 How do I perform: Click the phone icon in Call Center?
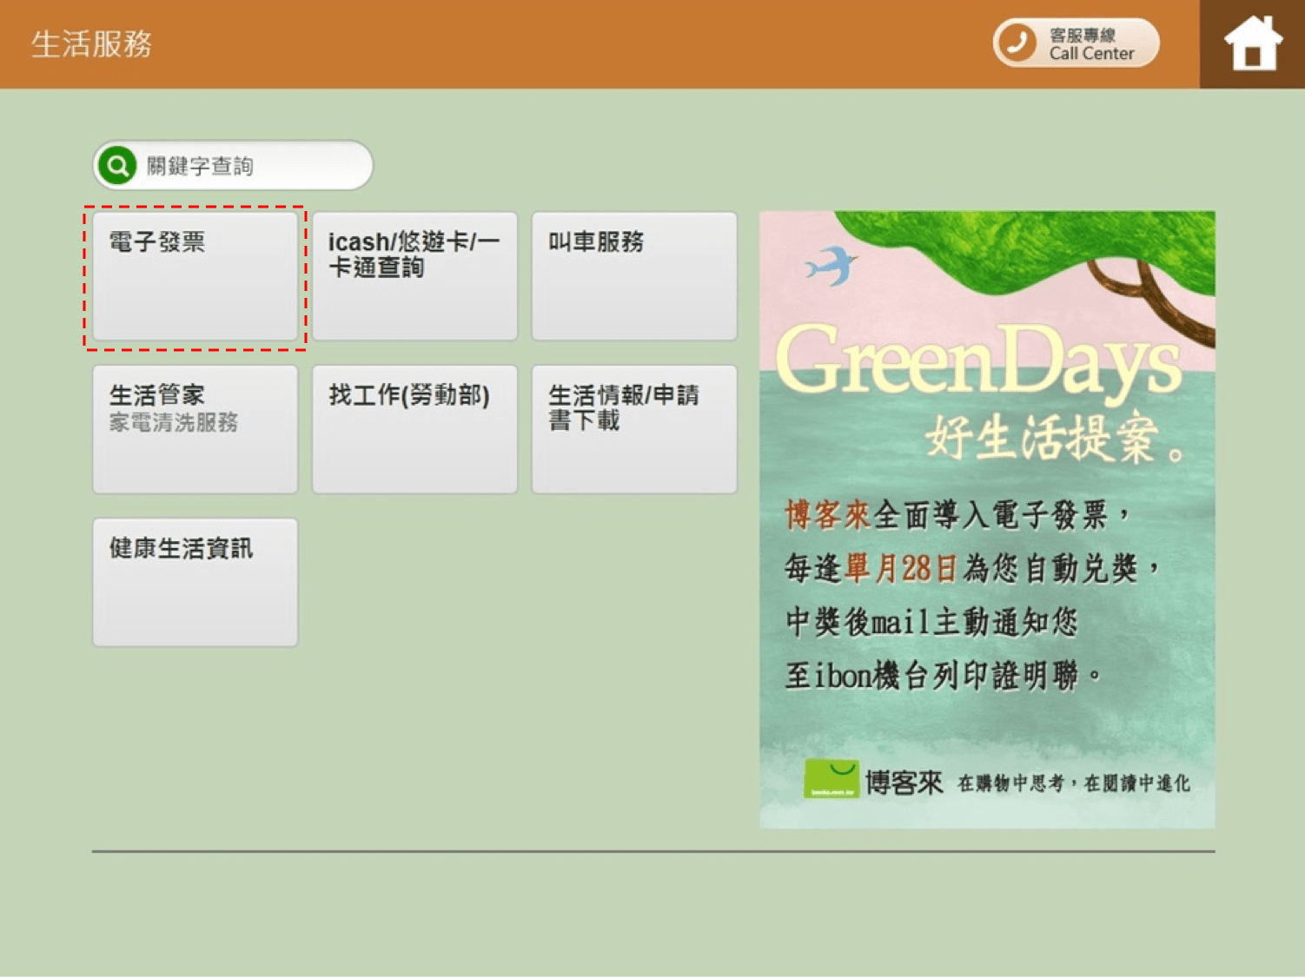pyautogui.click(x=1017, y=43)
